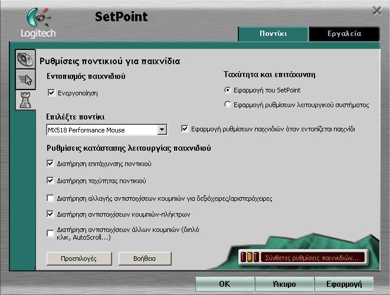Click Ρυθμίσεις κατάστασης λειτουργίας παιχνιδιού heading
This screenshot has height=295, width=390.
129,148
